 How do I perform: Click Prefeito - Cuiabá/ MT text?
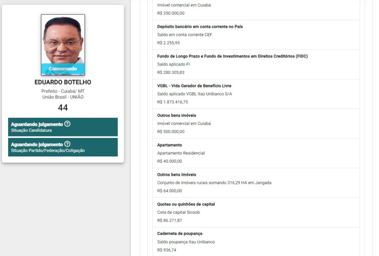[63, 91]
